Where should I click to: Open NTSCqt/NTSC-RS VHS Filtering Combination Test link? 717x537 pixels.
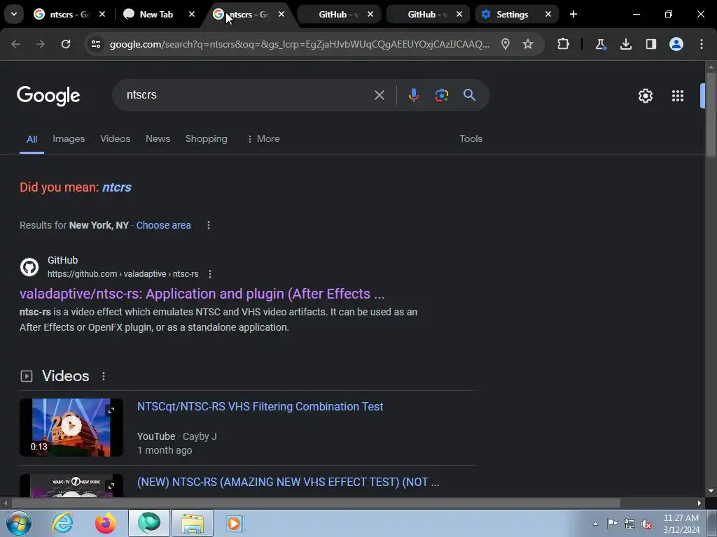point(260,407)
